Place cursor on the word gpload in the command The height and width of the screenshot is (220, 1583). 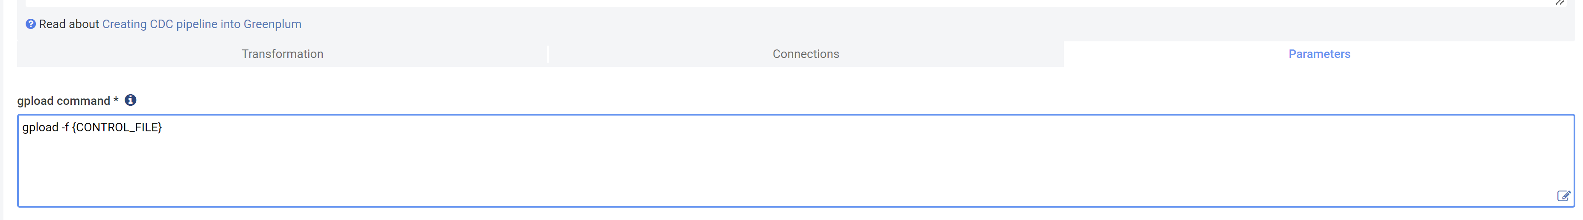point(40,127)
